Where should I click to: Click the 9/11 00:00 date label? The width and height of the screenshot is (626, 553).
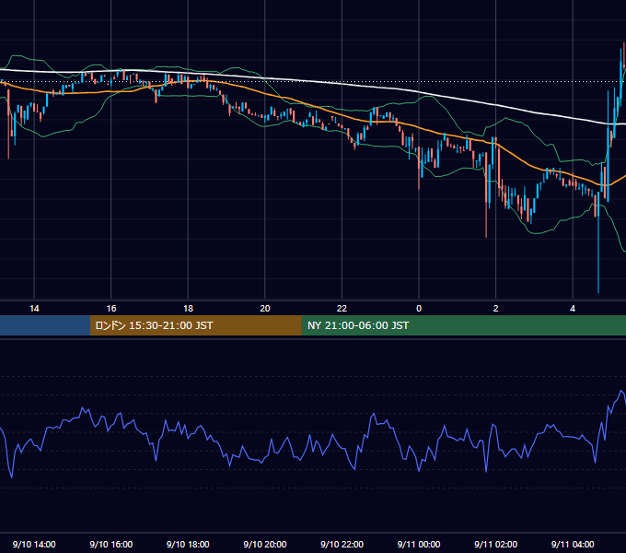419,544
